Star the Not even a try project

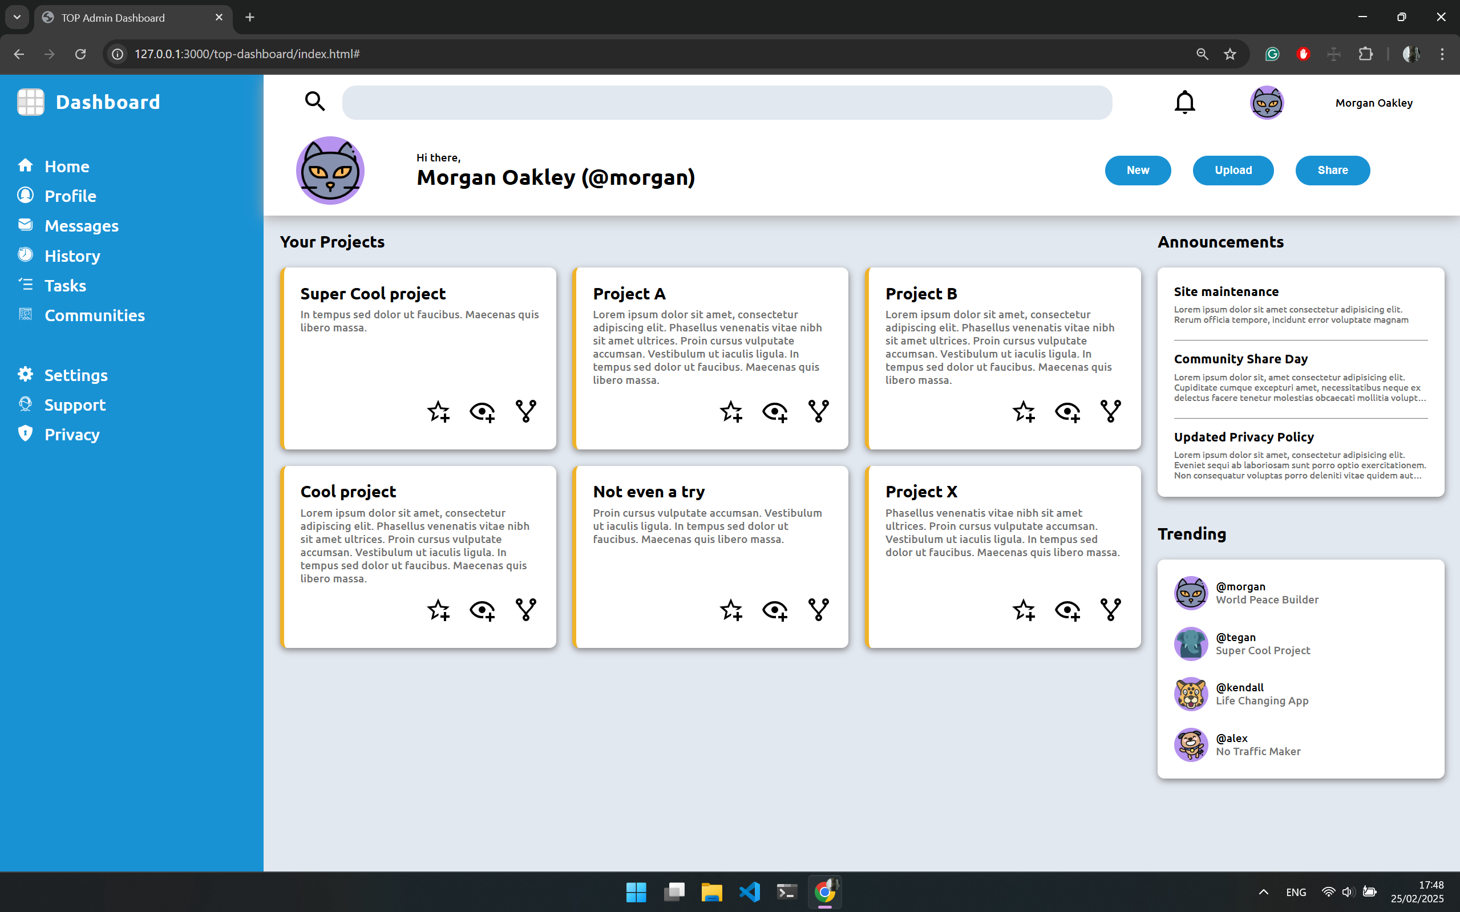(731, 610)
